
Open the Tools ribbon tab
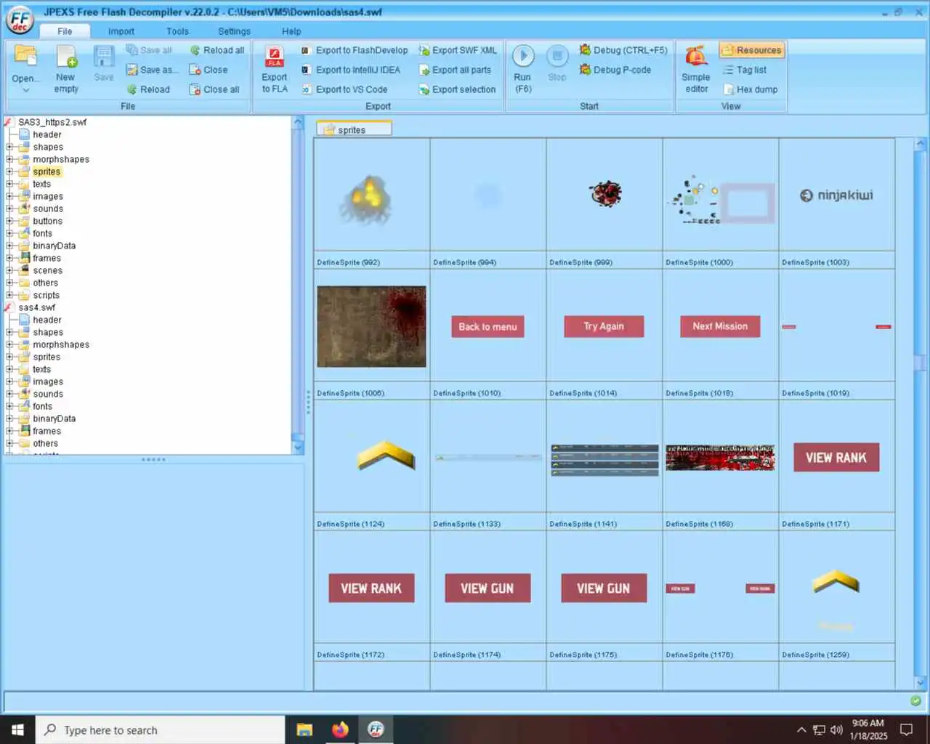tap(177, 31)
